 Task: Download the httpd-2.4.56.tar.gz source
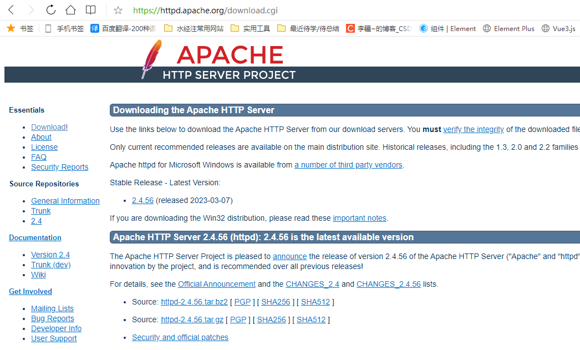coord(192,319)
